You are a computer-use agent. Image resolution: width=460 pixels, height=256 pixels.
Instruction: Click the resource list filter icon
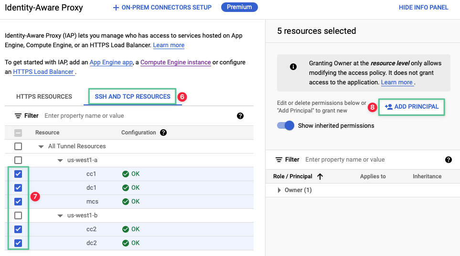[18, 116]
